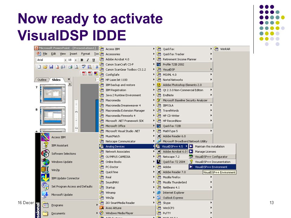291x218 pixels.
Task: Open VisualDSP++ Documentation
Action: 212,162
